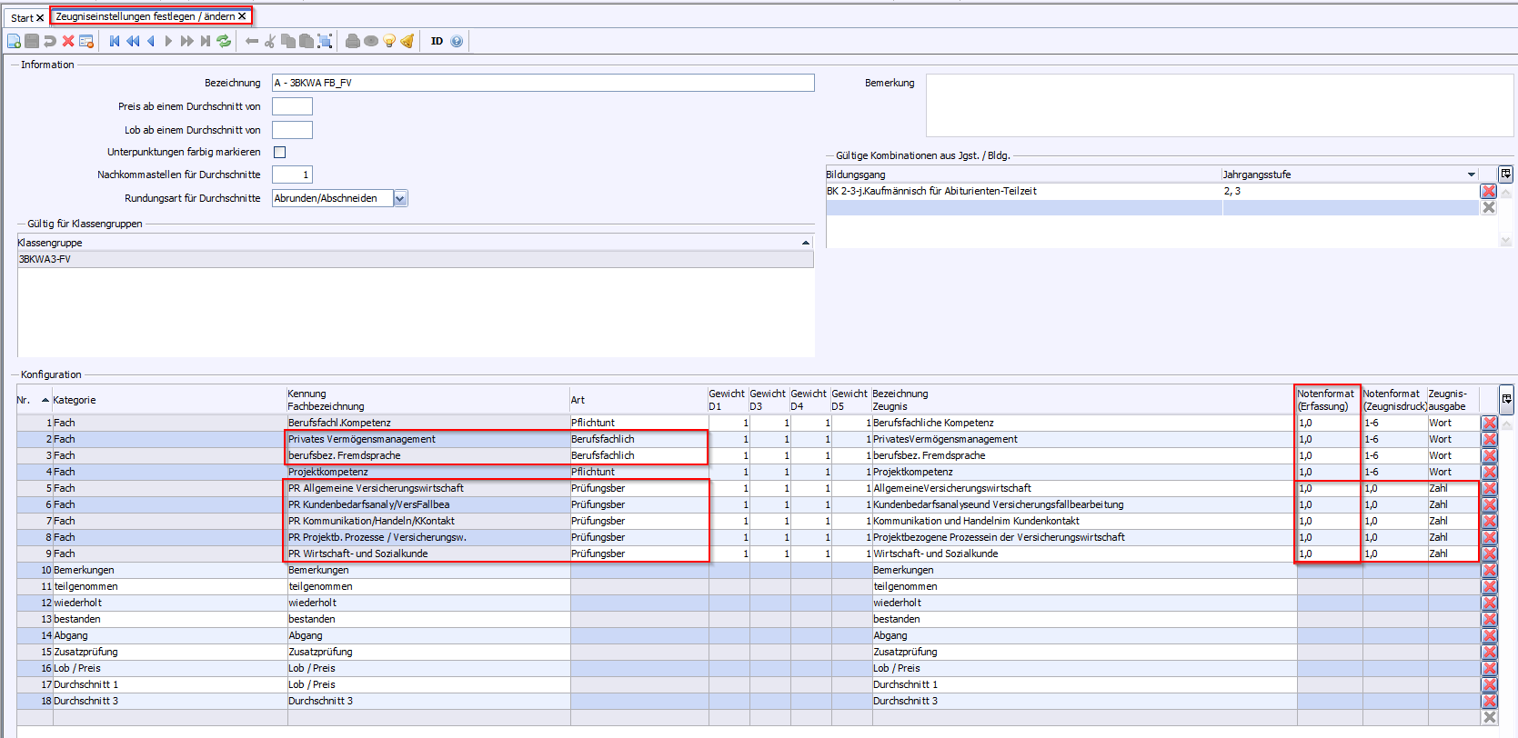Open the Jahrgangsstufe column dropdown arrow

(1471, 175)
